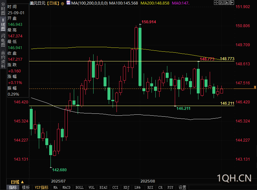Image resolution: width=257 pixels, height=190 pixels.
Task: Click the 150.914 high price marker
Action: 149,22
